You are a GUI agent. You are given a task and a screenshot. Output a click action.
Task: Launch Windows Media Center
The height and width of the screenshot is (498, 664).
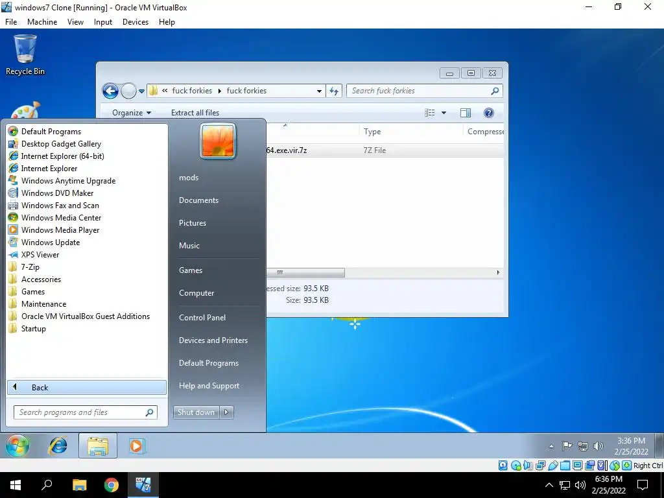point(55,218)
